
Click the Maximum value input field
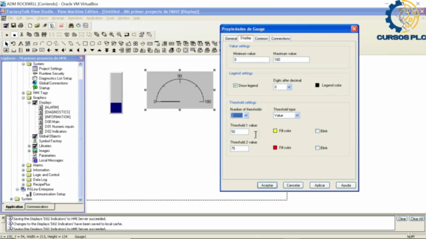pos(291,60)
